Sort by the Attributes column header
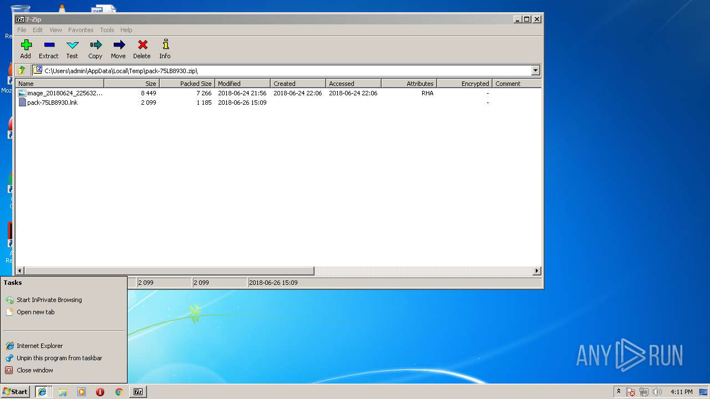Image resolution: width=710 pixels, height=399 pixels. pos(409,84)
